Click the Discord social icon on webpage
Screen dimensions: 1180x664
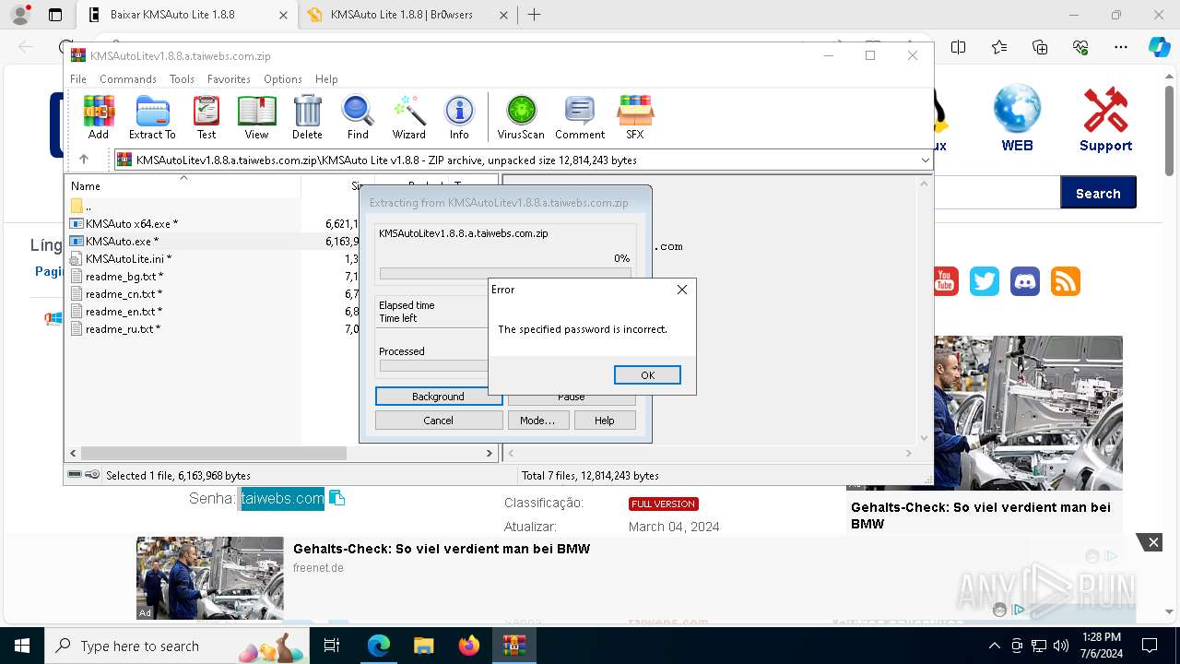click(x=1025, y=281)
